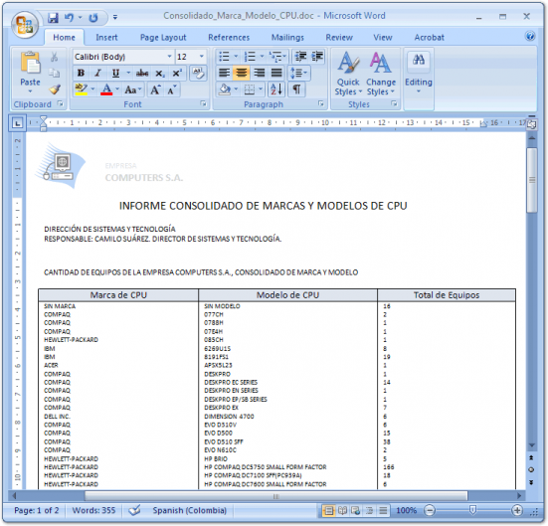Open Change Styles menu

click(381, 74)
